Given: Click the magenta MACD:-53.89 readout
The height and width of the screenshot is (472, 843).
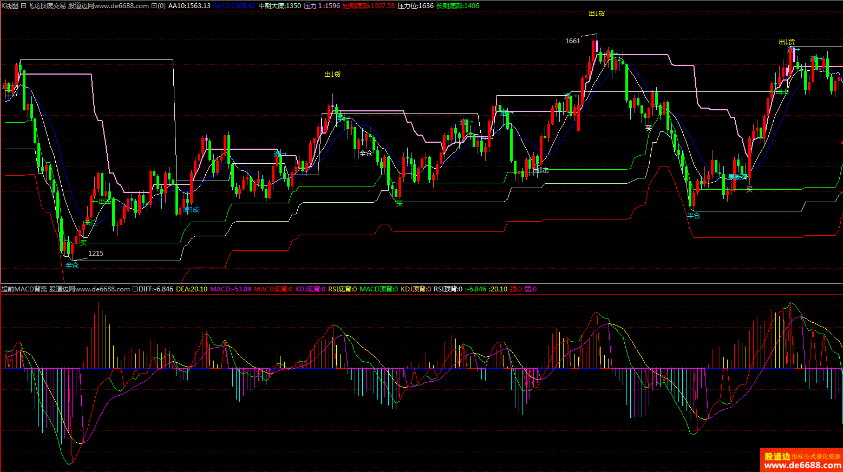Looking at the screenshot, I should (x=231, y=289).
